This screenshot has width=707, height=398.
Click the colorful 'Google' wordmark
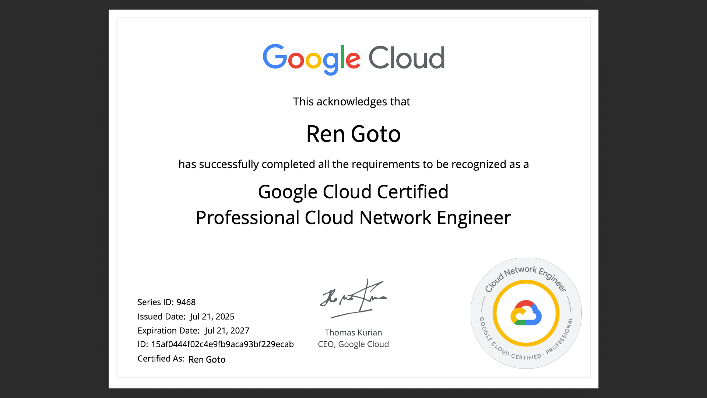[311, 59]
